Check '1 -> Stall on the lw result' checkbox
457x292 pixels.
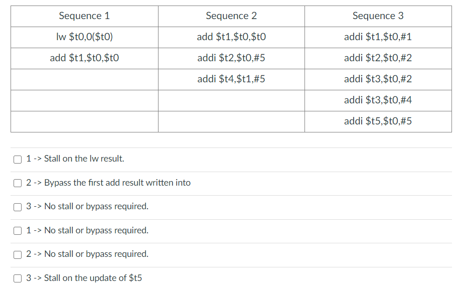(x=18, y=160)
